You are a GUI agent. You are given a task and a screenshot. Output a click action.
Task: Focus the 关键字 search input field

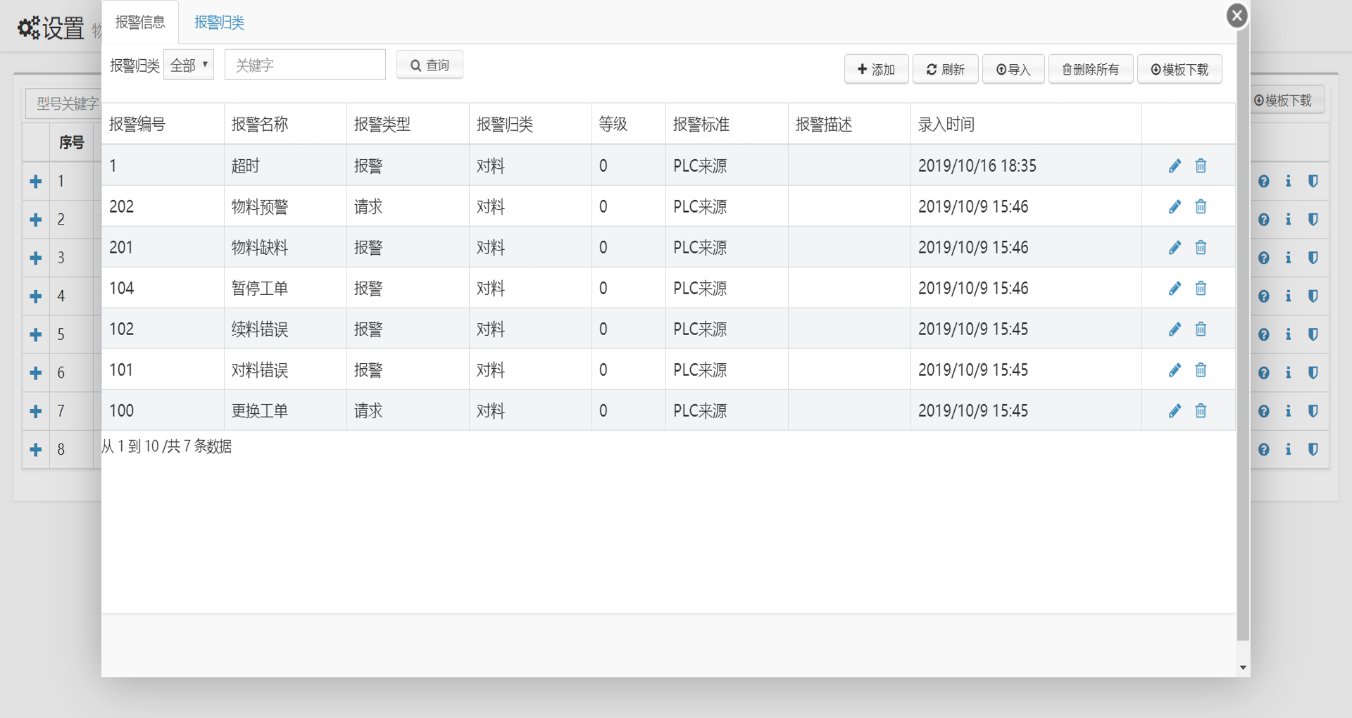click(305, 65)
